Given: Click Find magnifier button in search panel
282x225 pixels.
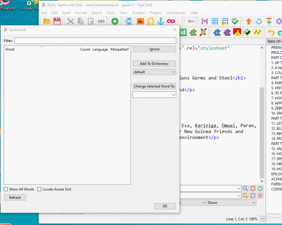Looking at the screenshot, I should pos(245,188).
